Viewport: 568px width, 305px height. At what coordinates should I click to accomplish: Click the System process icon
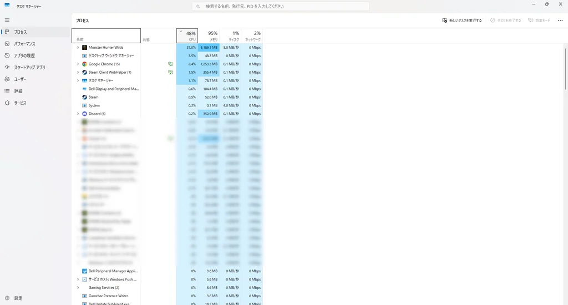pyautogui.click(x=84, y=105)
